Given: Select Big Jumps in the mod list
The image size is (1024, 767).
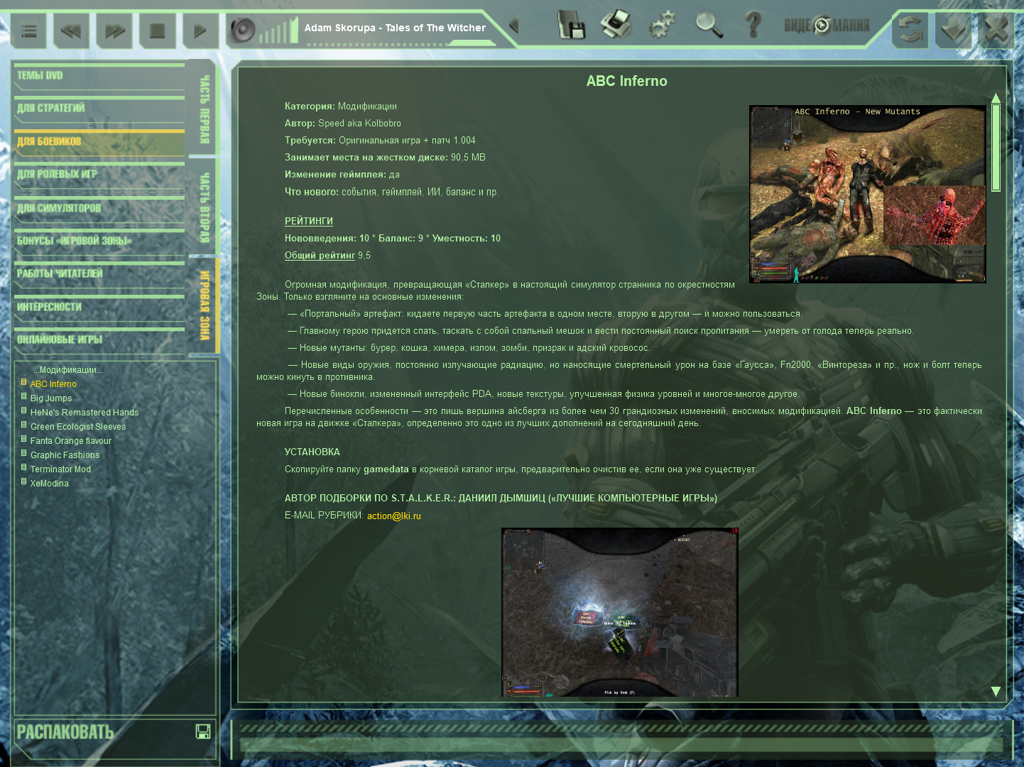Looking at the screenshot, I should point(51,398).
